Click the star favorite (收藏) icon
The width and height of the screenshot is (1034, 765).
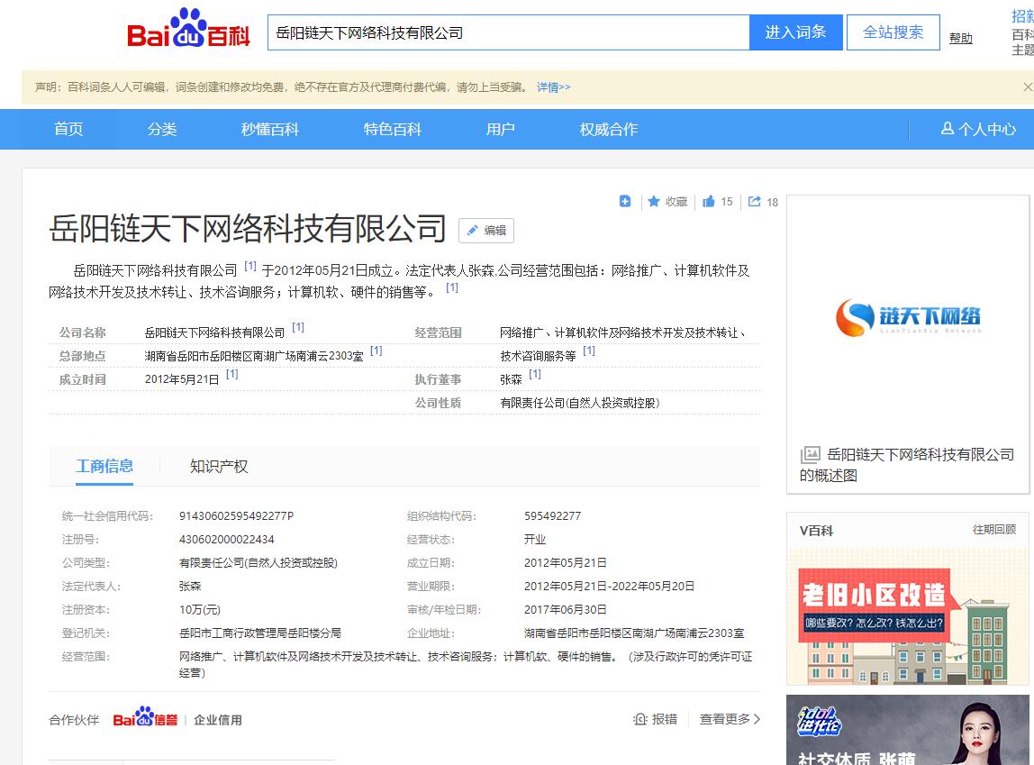(654, 202)
